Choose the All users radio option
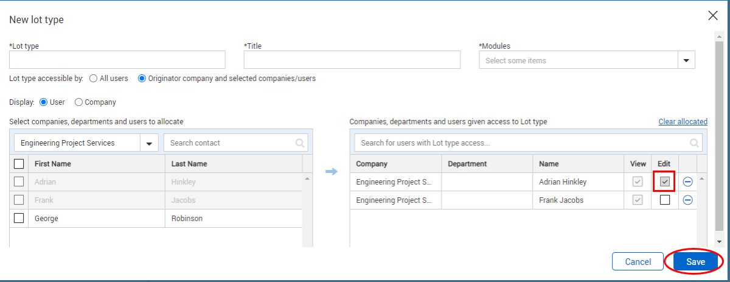This screenshot has height=282, width=730. pos(94,79)
